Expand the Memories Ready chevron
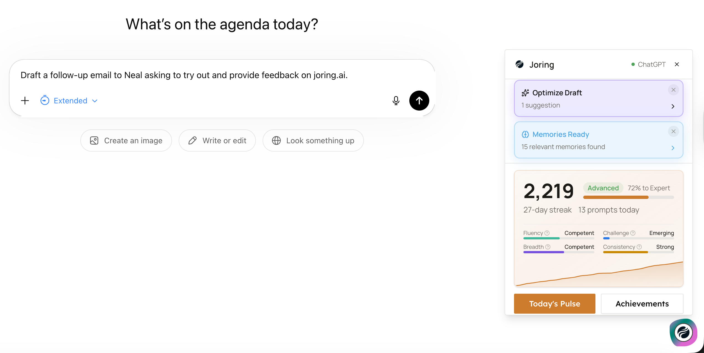Viewport: 704px width, 353px height. click(673, 148)
